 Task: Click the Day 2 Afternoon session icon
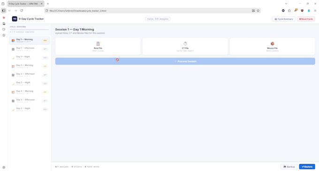[13, 75]
